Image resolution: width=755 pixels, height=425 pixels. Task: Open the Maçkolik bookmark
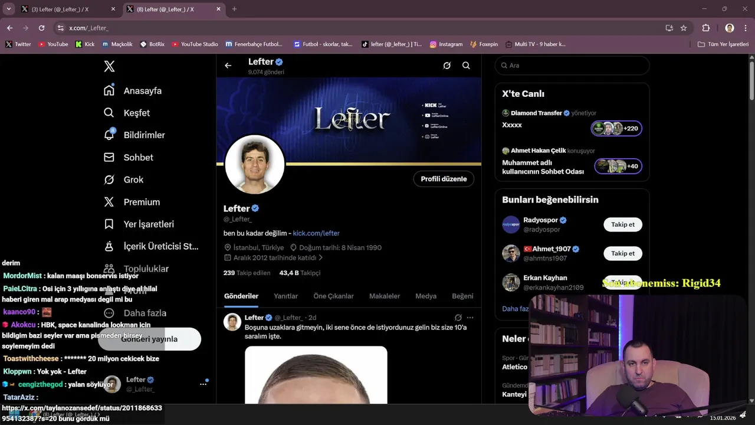(x=117, y=44)
